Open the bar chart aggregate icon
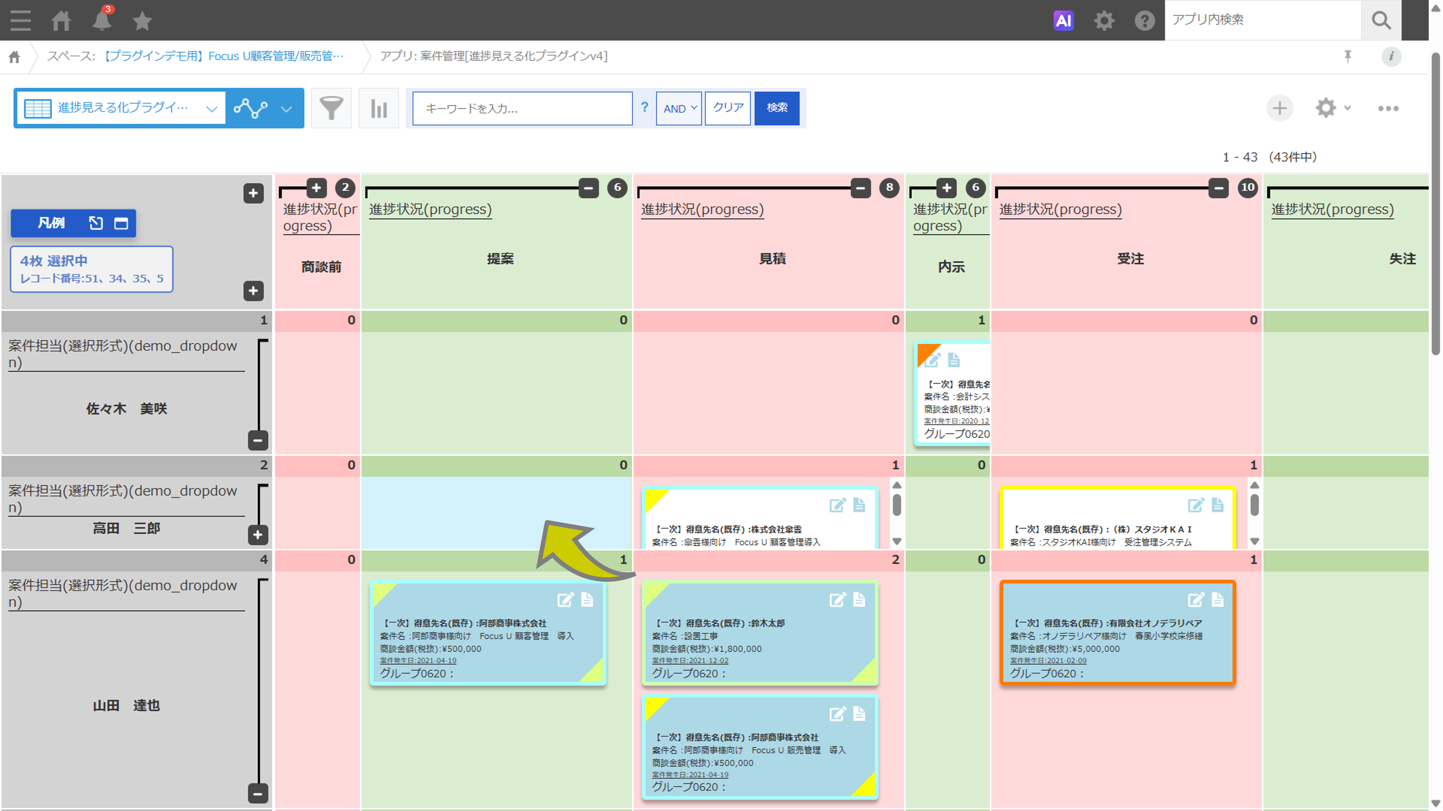 [x=379, y=108]
